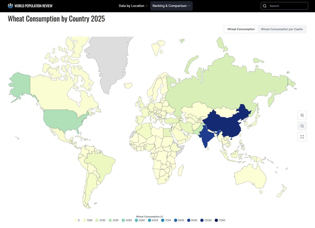Click the search magnifier icon
This screenshot has height=228, width=315.
[265, 6]
